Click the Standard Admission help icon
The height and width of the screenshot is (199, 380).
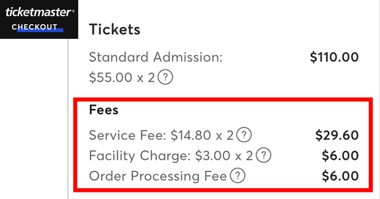point(165,77)
